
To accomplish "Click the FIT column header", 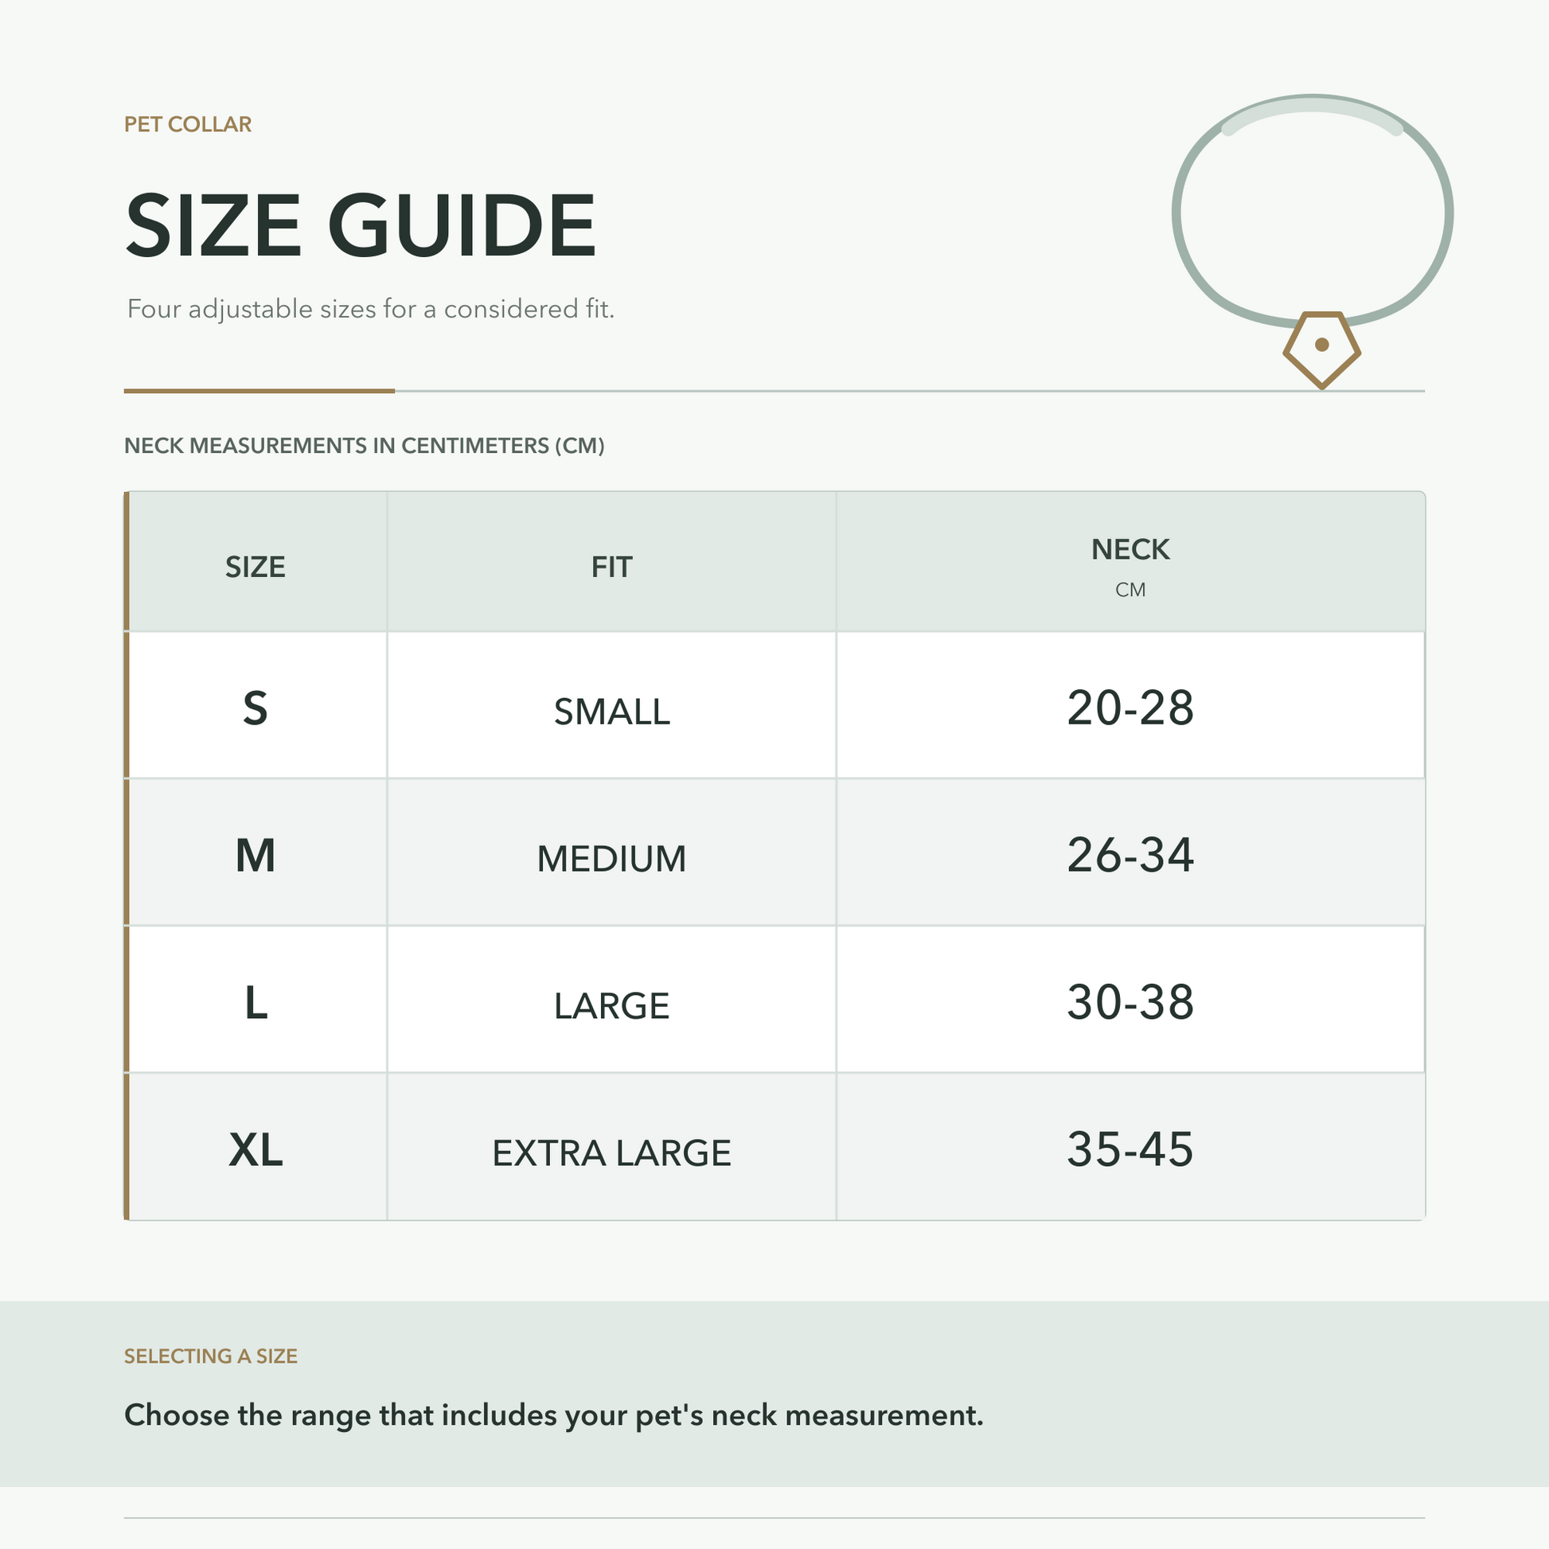I will (612, 567).
